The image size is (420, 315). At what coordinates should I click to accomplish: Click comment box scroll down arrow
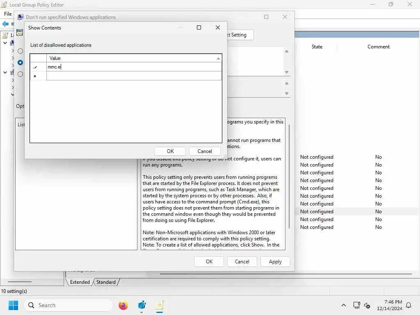287,72
